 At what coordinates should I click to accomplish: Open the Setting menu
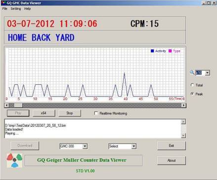coord(16,9)
